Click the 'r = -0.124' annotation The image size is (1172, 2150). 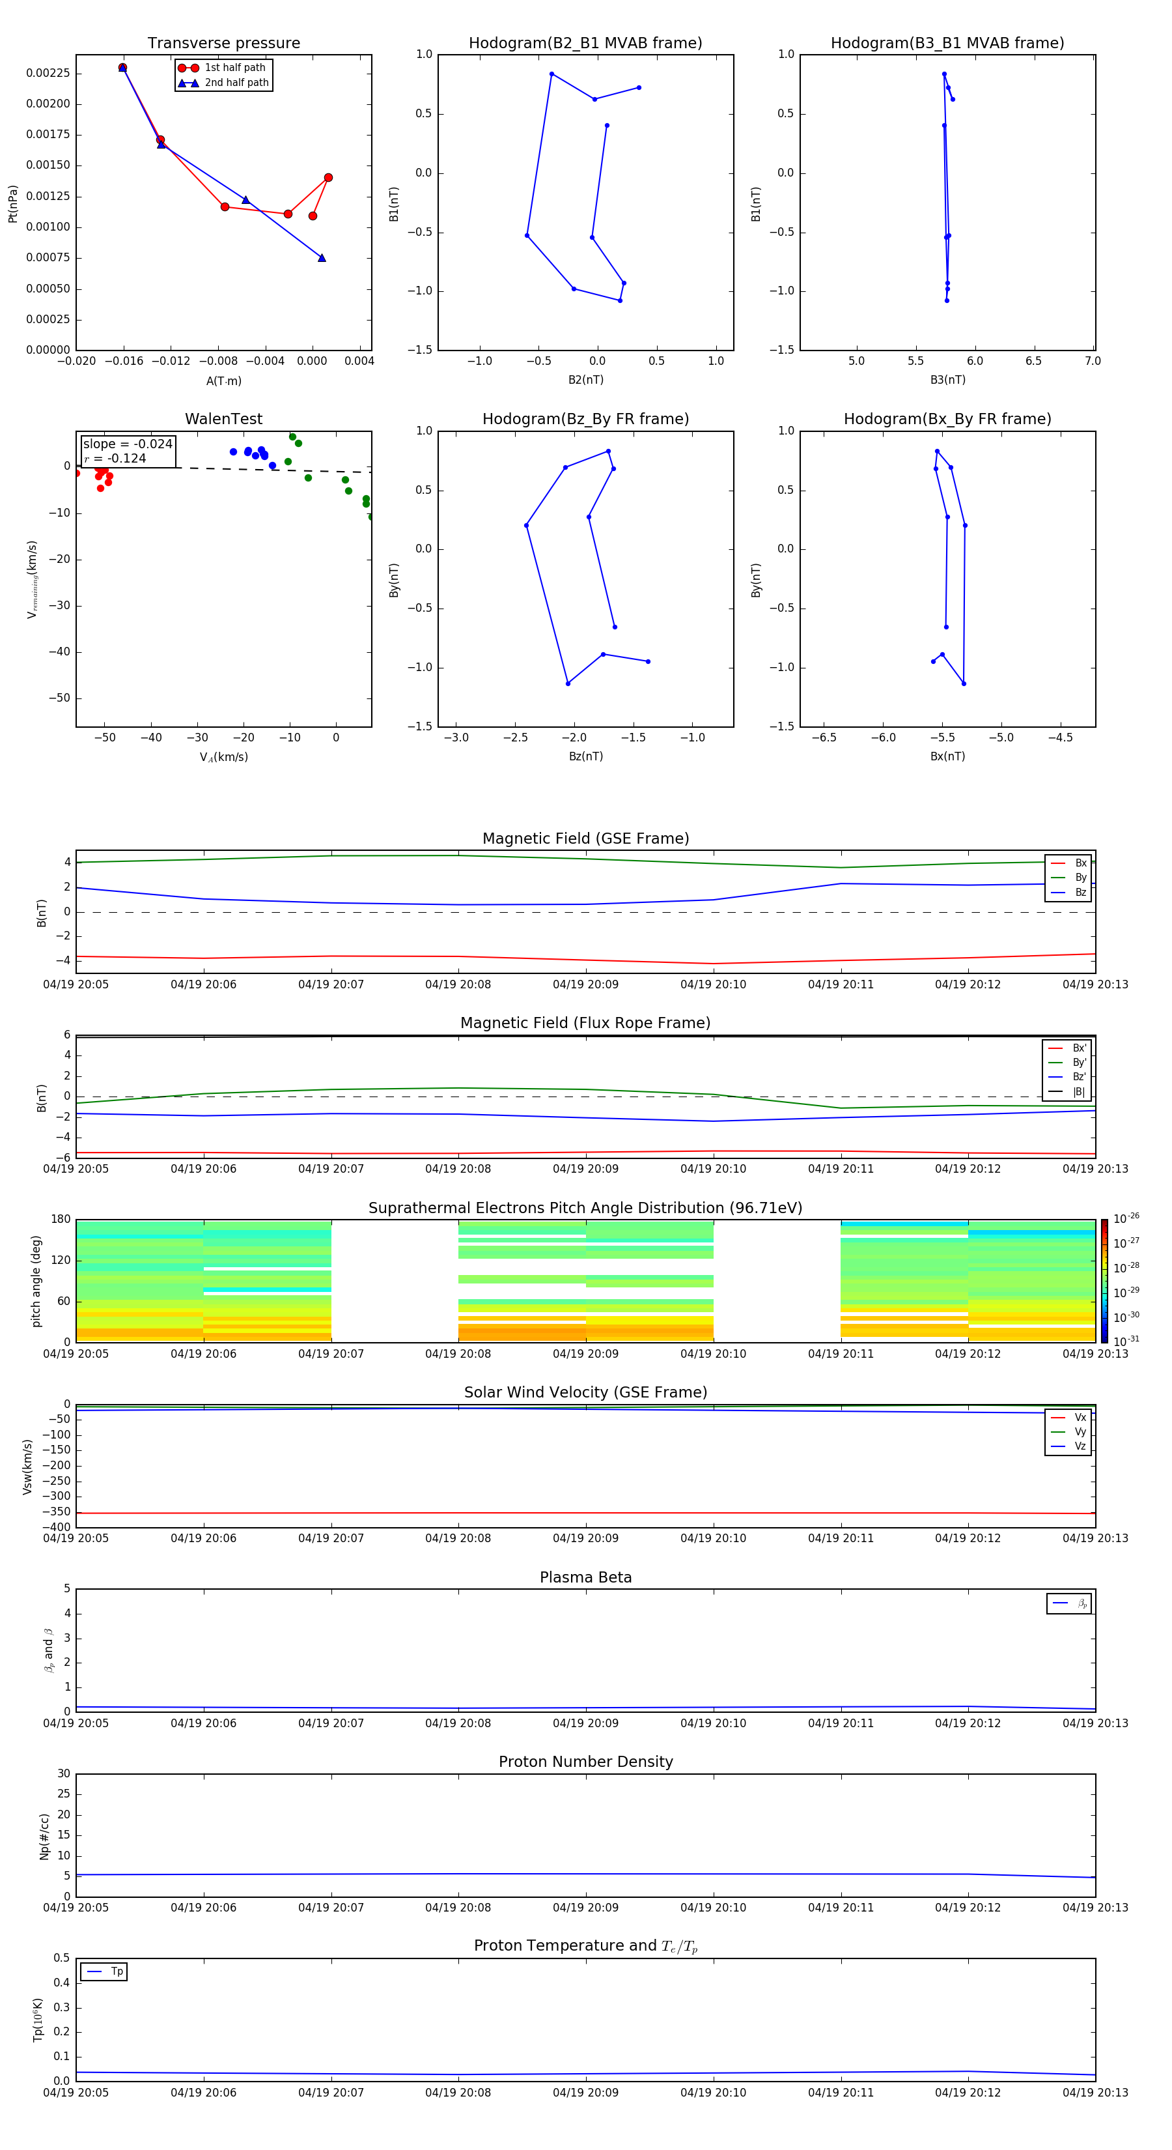pyautogui.click(x=115, y=458)
